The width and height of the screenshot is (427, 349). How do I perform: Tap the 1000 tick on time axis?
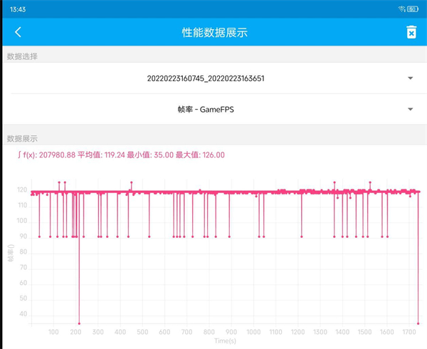coord(253,332)
